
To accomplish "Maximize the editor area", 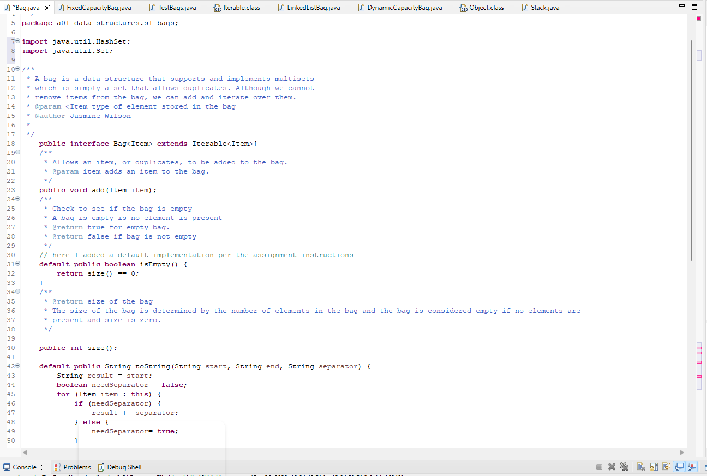I will coord(693,6).
